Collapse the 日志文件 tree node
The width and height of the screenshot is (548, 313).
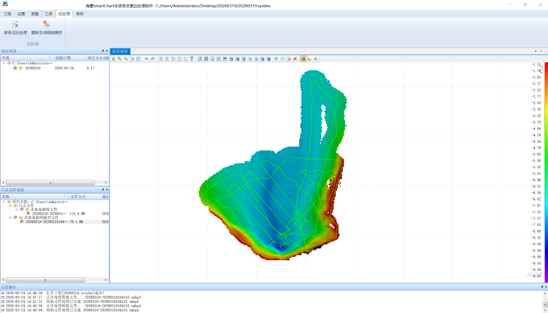10,206
